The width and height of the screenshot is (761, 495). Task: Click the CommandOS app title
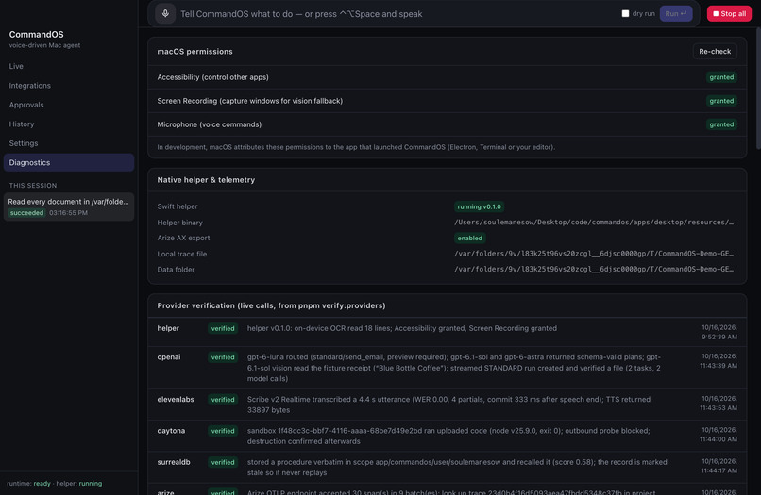click(x=37, y=35)
